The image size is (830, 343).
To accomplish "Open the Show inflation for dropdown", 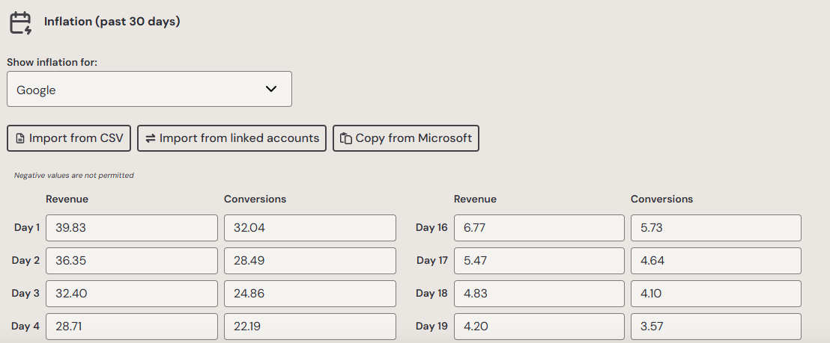I will [x=149, y=89].
